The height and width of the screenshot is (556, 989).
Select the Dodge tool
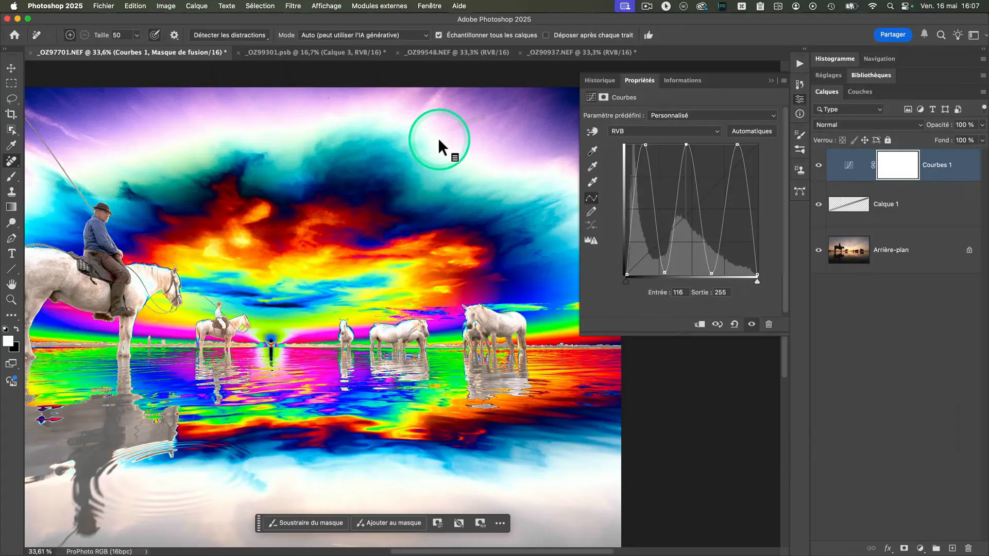pyautogui.click(x=11, y=222)
